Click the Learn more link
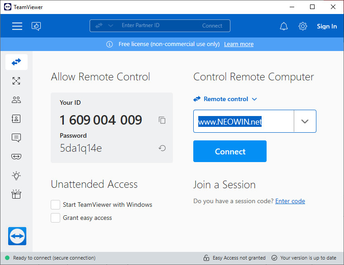The width and height of the screenshot is (344, 265). (x=239, y=44)
